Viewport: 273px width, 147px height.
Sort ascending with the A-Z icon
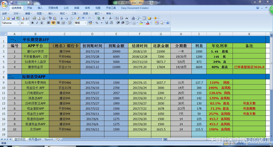click(x=117, y=18)
